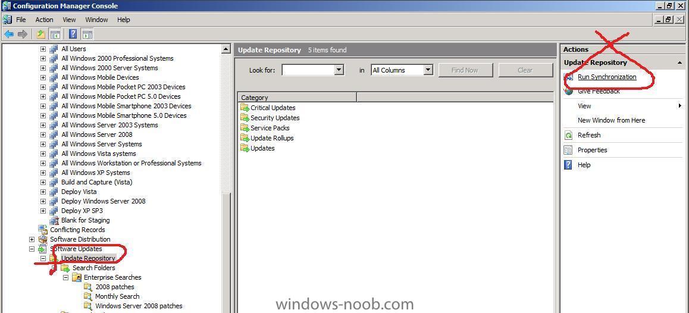Select the Blank for Staging collection icon
The width and height of the screenshot is (689, 313).
point(54,220)
